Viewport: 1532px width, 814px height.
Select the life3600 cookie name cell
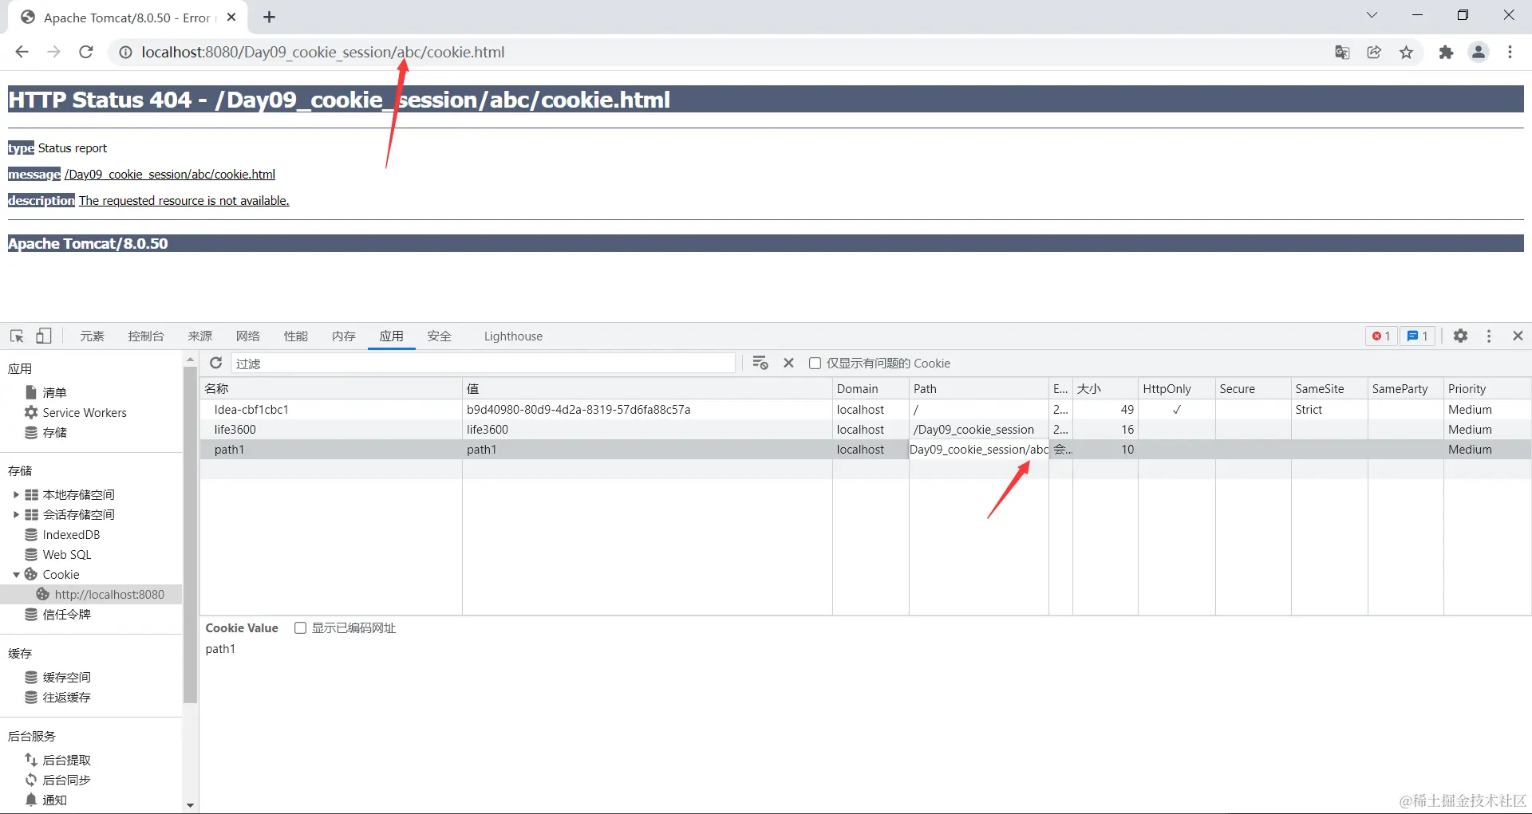pyautogui.click(x=331, y=429)
